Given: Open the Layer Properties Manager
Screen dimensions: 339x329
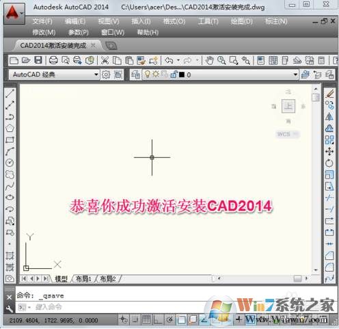Looking at the screenshot, I should (135, 75).
